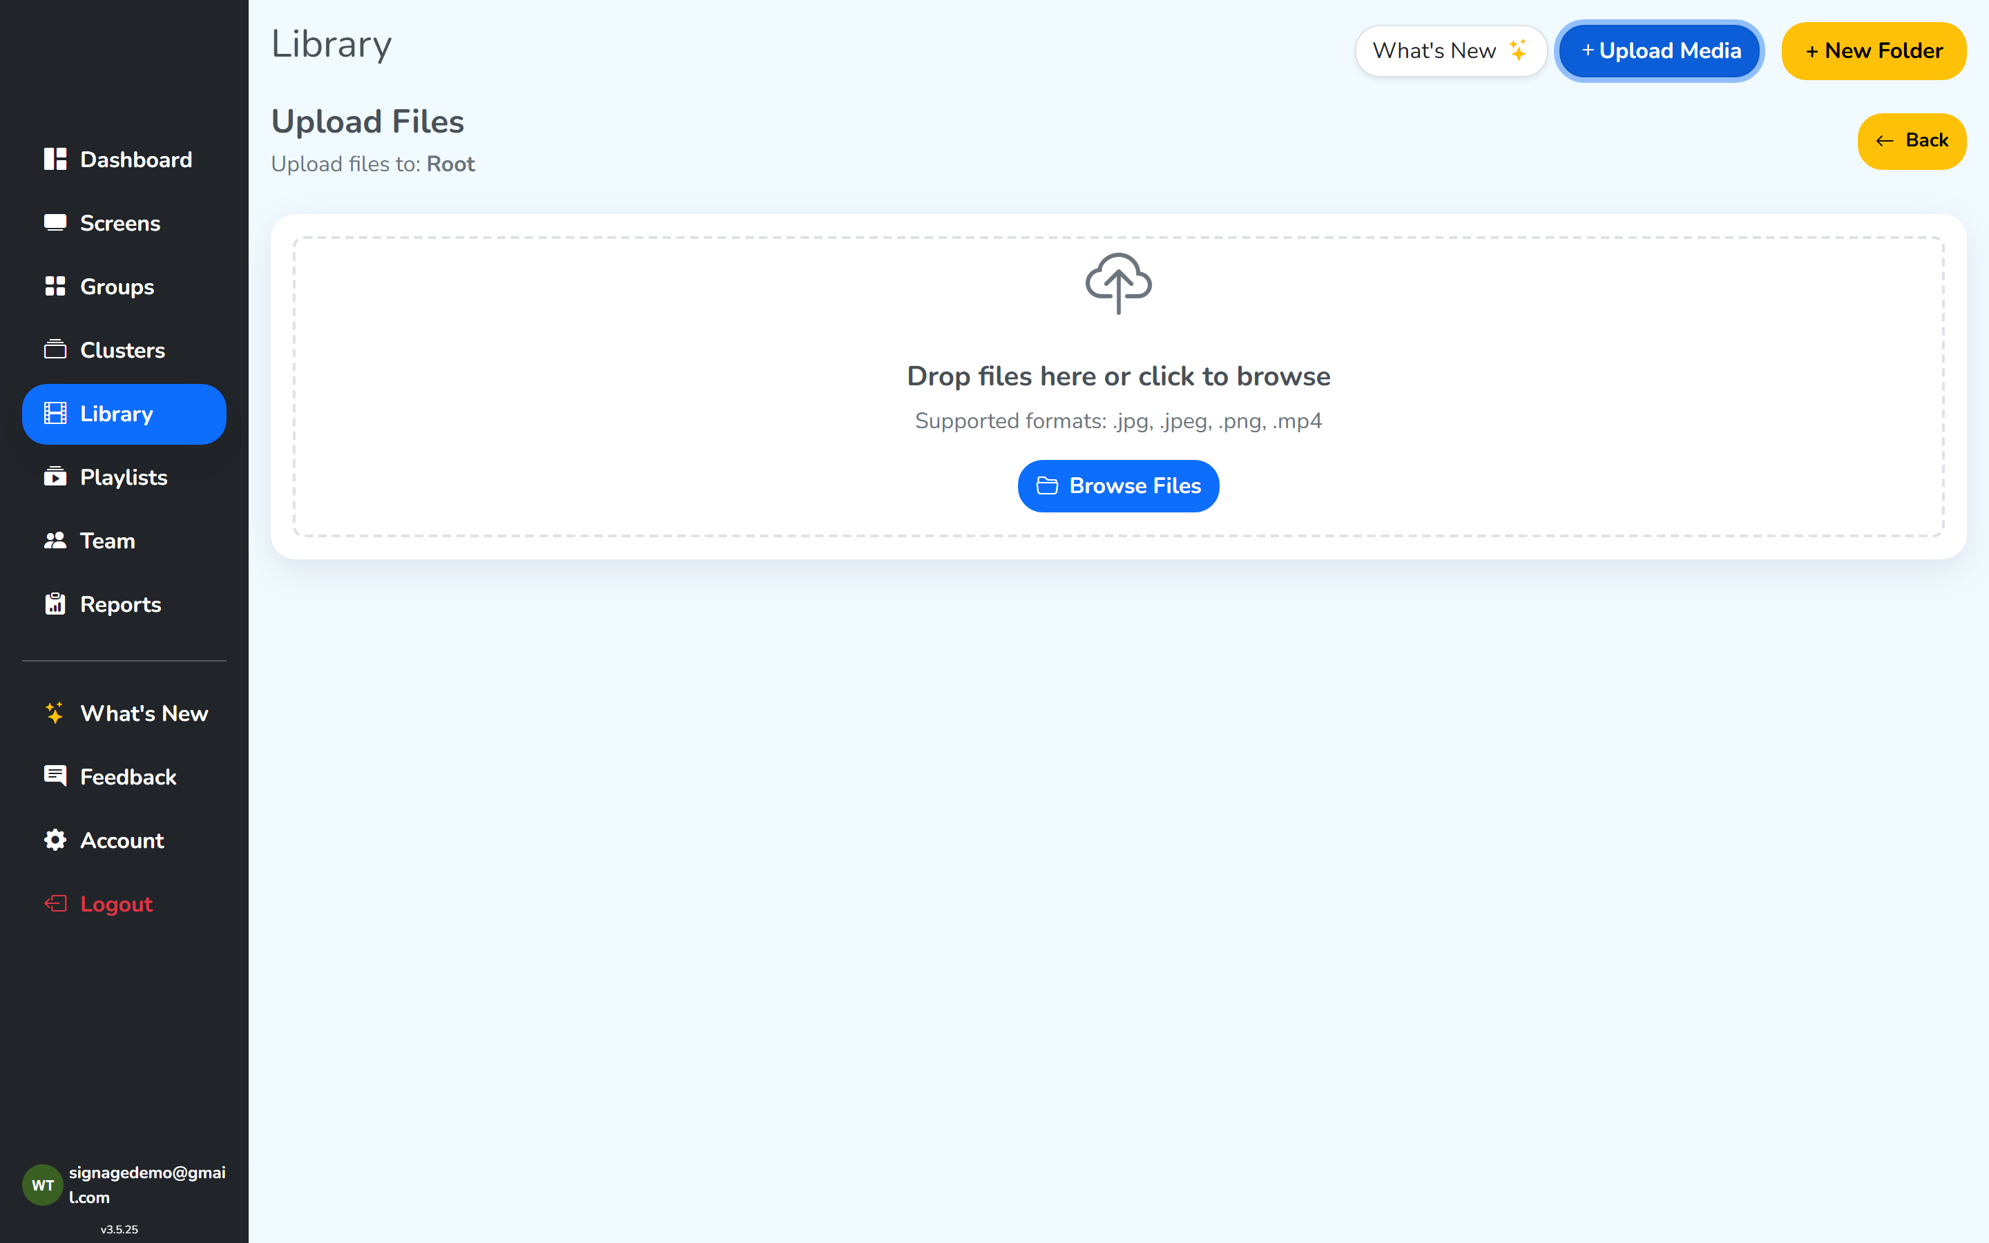The height and width of the screenshot is (1243, 1989).
Task: Click the signagedemo@gmail.com account text
Action: 147,1184
